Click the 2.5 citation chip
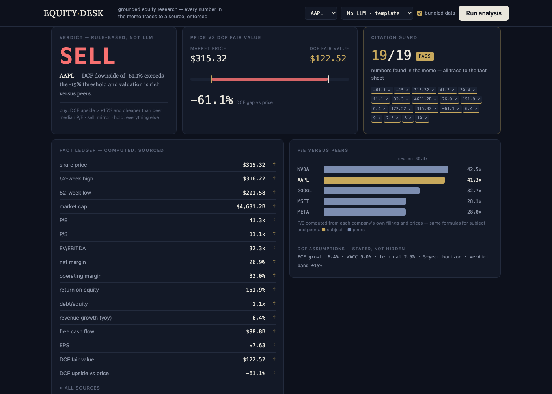Viewport: 552px width, 394px height. (x=392, y=118)
